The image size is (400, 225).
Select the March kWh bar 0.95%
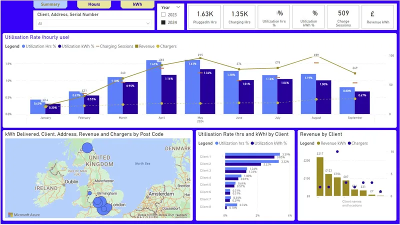[x=130, y=98]
